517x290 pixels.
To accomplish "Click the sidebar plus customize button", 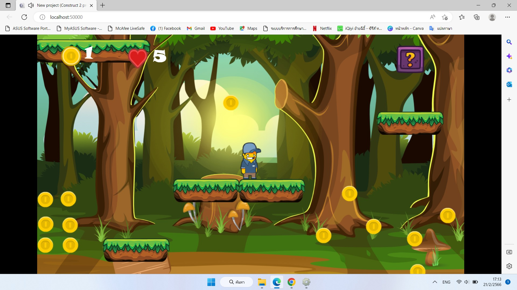I will (509, 100).
